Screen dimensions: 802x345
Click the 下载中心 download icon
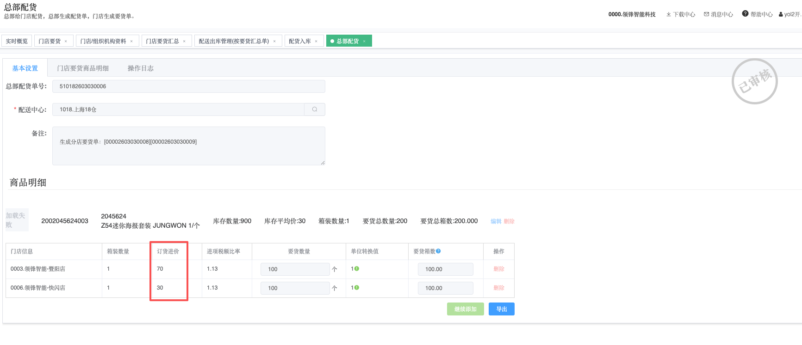tap(668, 14)
